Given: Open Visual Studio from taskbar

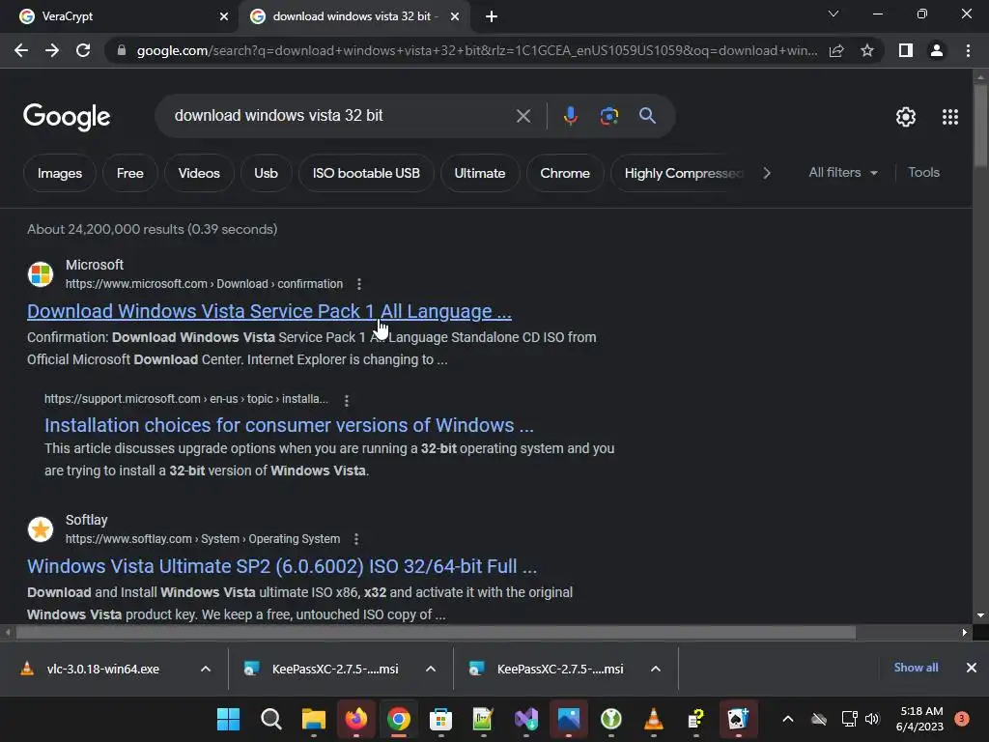Looking at the screenshot, I should (x=526, y=719).
